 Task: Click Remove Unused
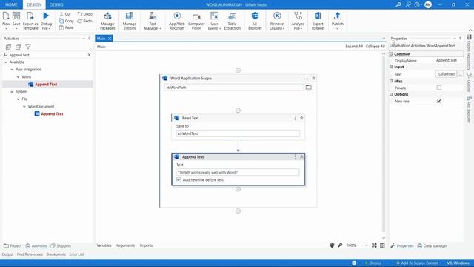tap(276, 21)
